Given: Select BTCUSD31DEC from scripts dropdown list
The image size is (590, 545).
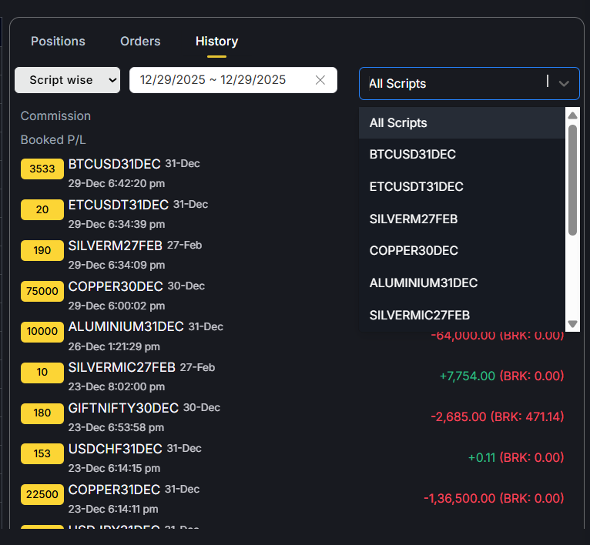Looking at the screenshot, I should (413, 155).
